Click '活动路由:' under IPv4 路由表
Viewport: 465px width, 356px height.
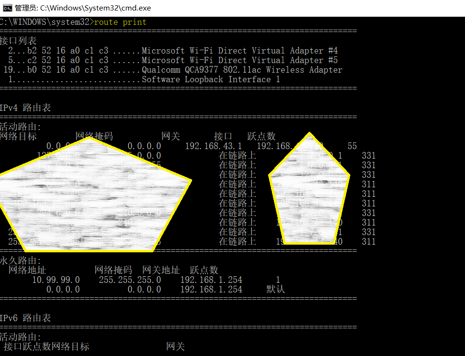pos(21,127)
